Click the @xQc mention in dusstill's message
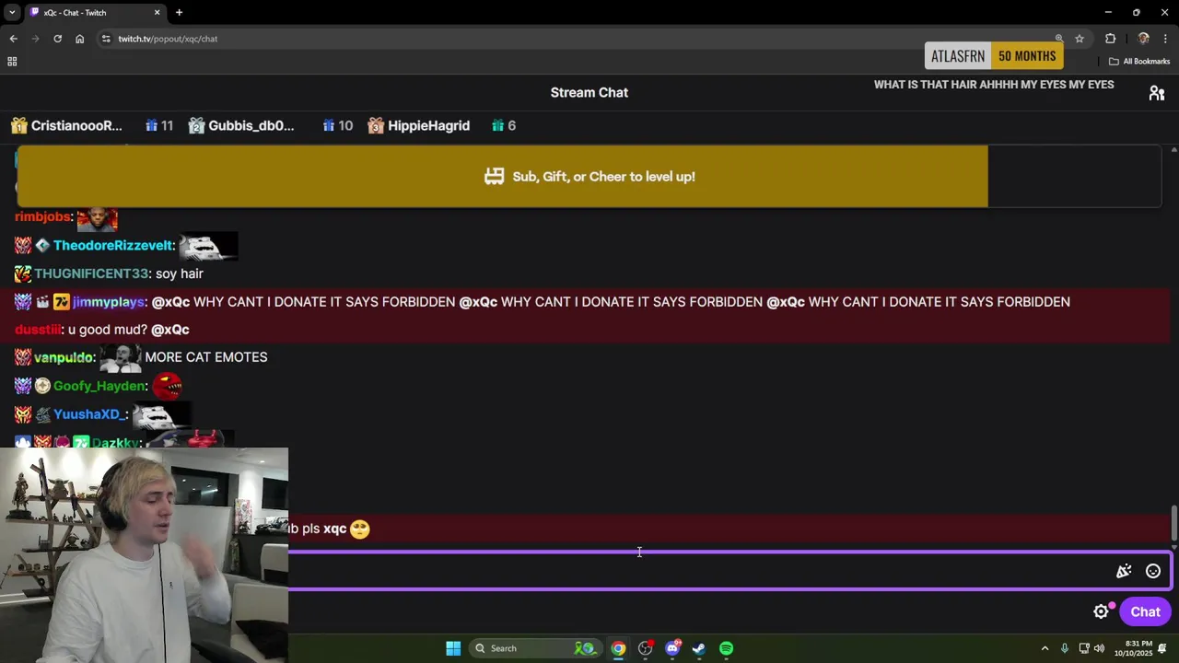The height and width of the screenshot is (663, 1179). 170,330
